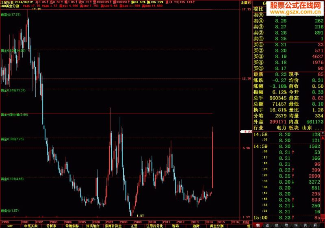Open the 江恩百分比 indicator tab

(x=154, y=226)
